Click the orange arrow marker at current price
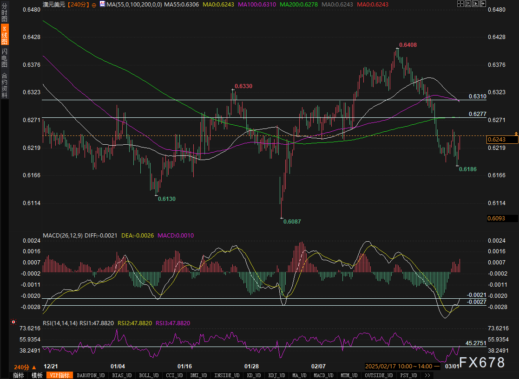This screenshot has height=379, width=519. tap(515, 134)
